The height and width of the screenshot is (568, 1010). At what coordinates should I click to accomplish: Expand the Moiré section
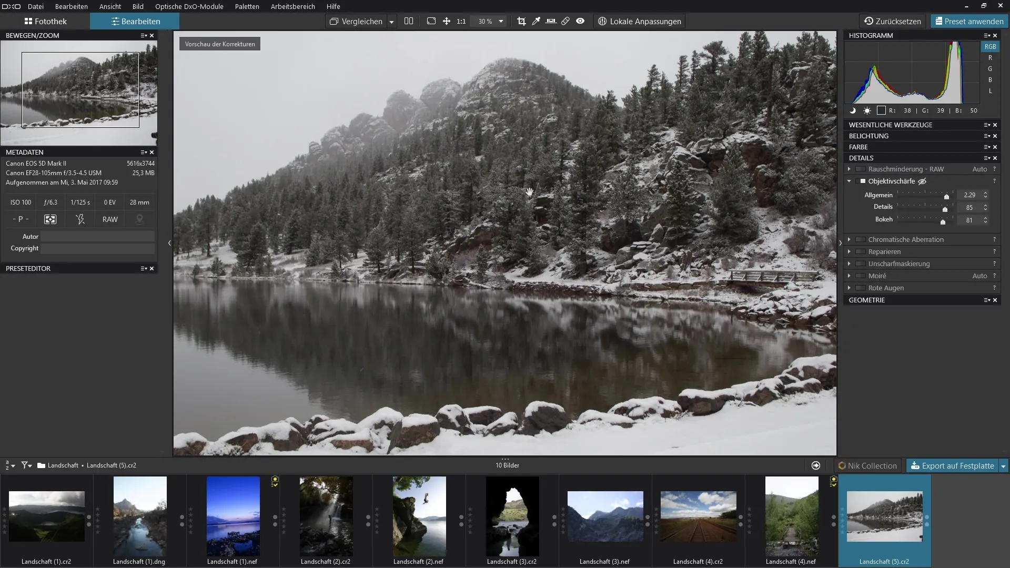click(849, 276)
